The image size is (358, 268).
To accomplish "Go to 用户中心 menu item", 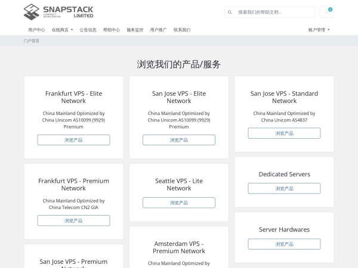I will click(x=36, y=30).
